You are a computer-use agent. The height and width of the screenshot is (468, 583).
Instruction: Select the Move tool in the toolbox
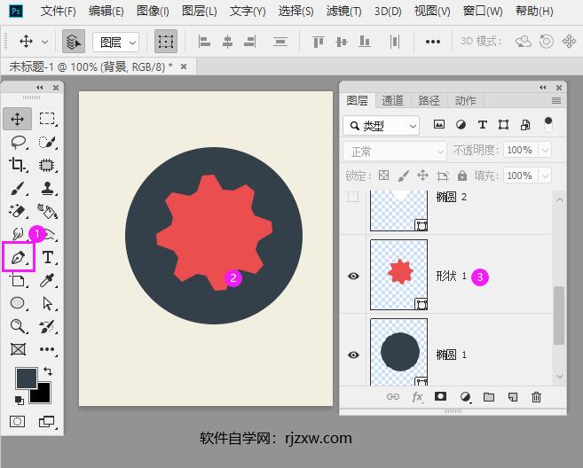click(x=18, y=120)
